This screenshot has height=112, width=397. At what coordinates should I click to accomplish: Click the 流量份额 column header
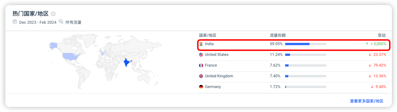(x=278, y=35)
